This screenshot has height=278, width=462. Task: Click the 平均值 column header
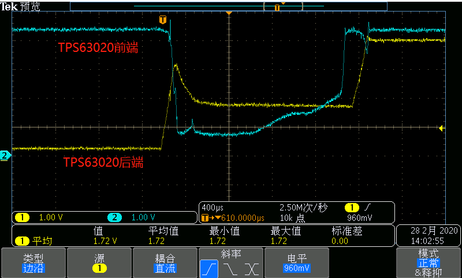coord(163,231)
